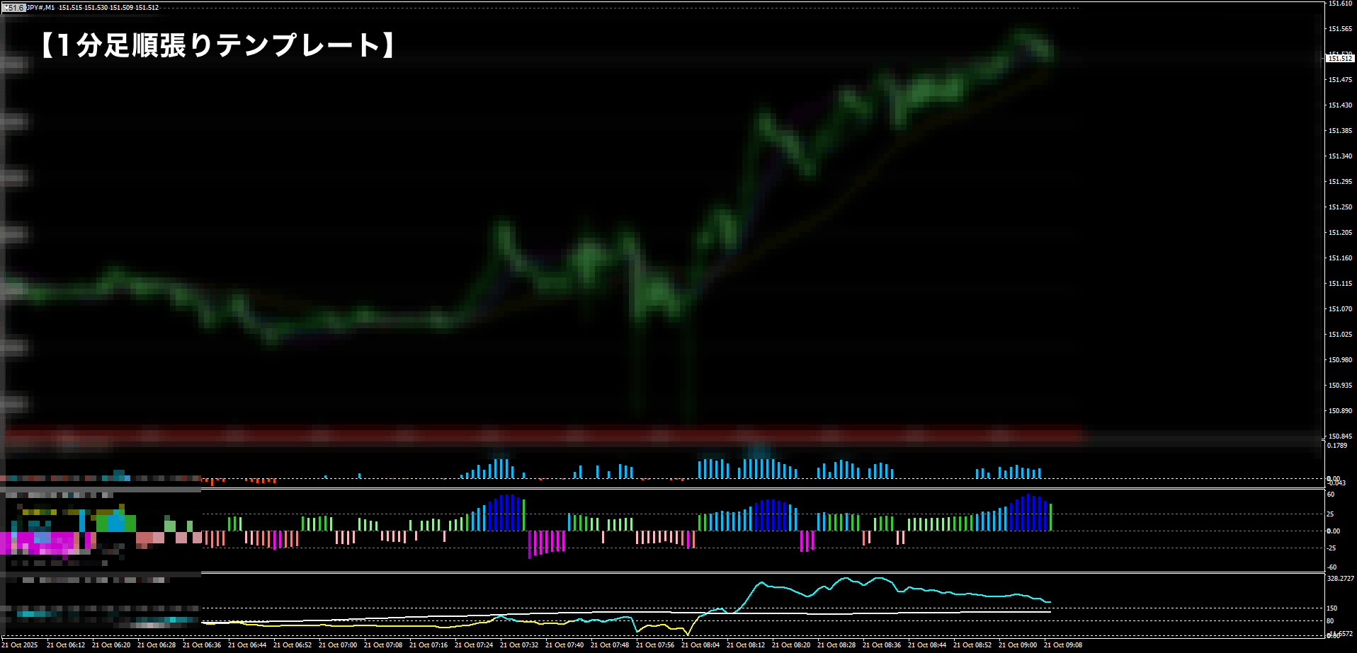1357x653 pixels.
Task: Click the 21 Oct 09:08 time axis label
Action: tap(1062, 645)
